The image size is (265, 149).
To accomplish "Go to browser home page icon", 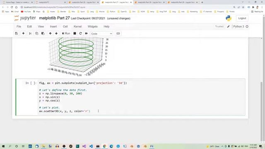I will tap(16, 7).
